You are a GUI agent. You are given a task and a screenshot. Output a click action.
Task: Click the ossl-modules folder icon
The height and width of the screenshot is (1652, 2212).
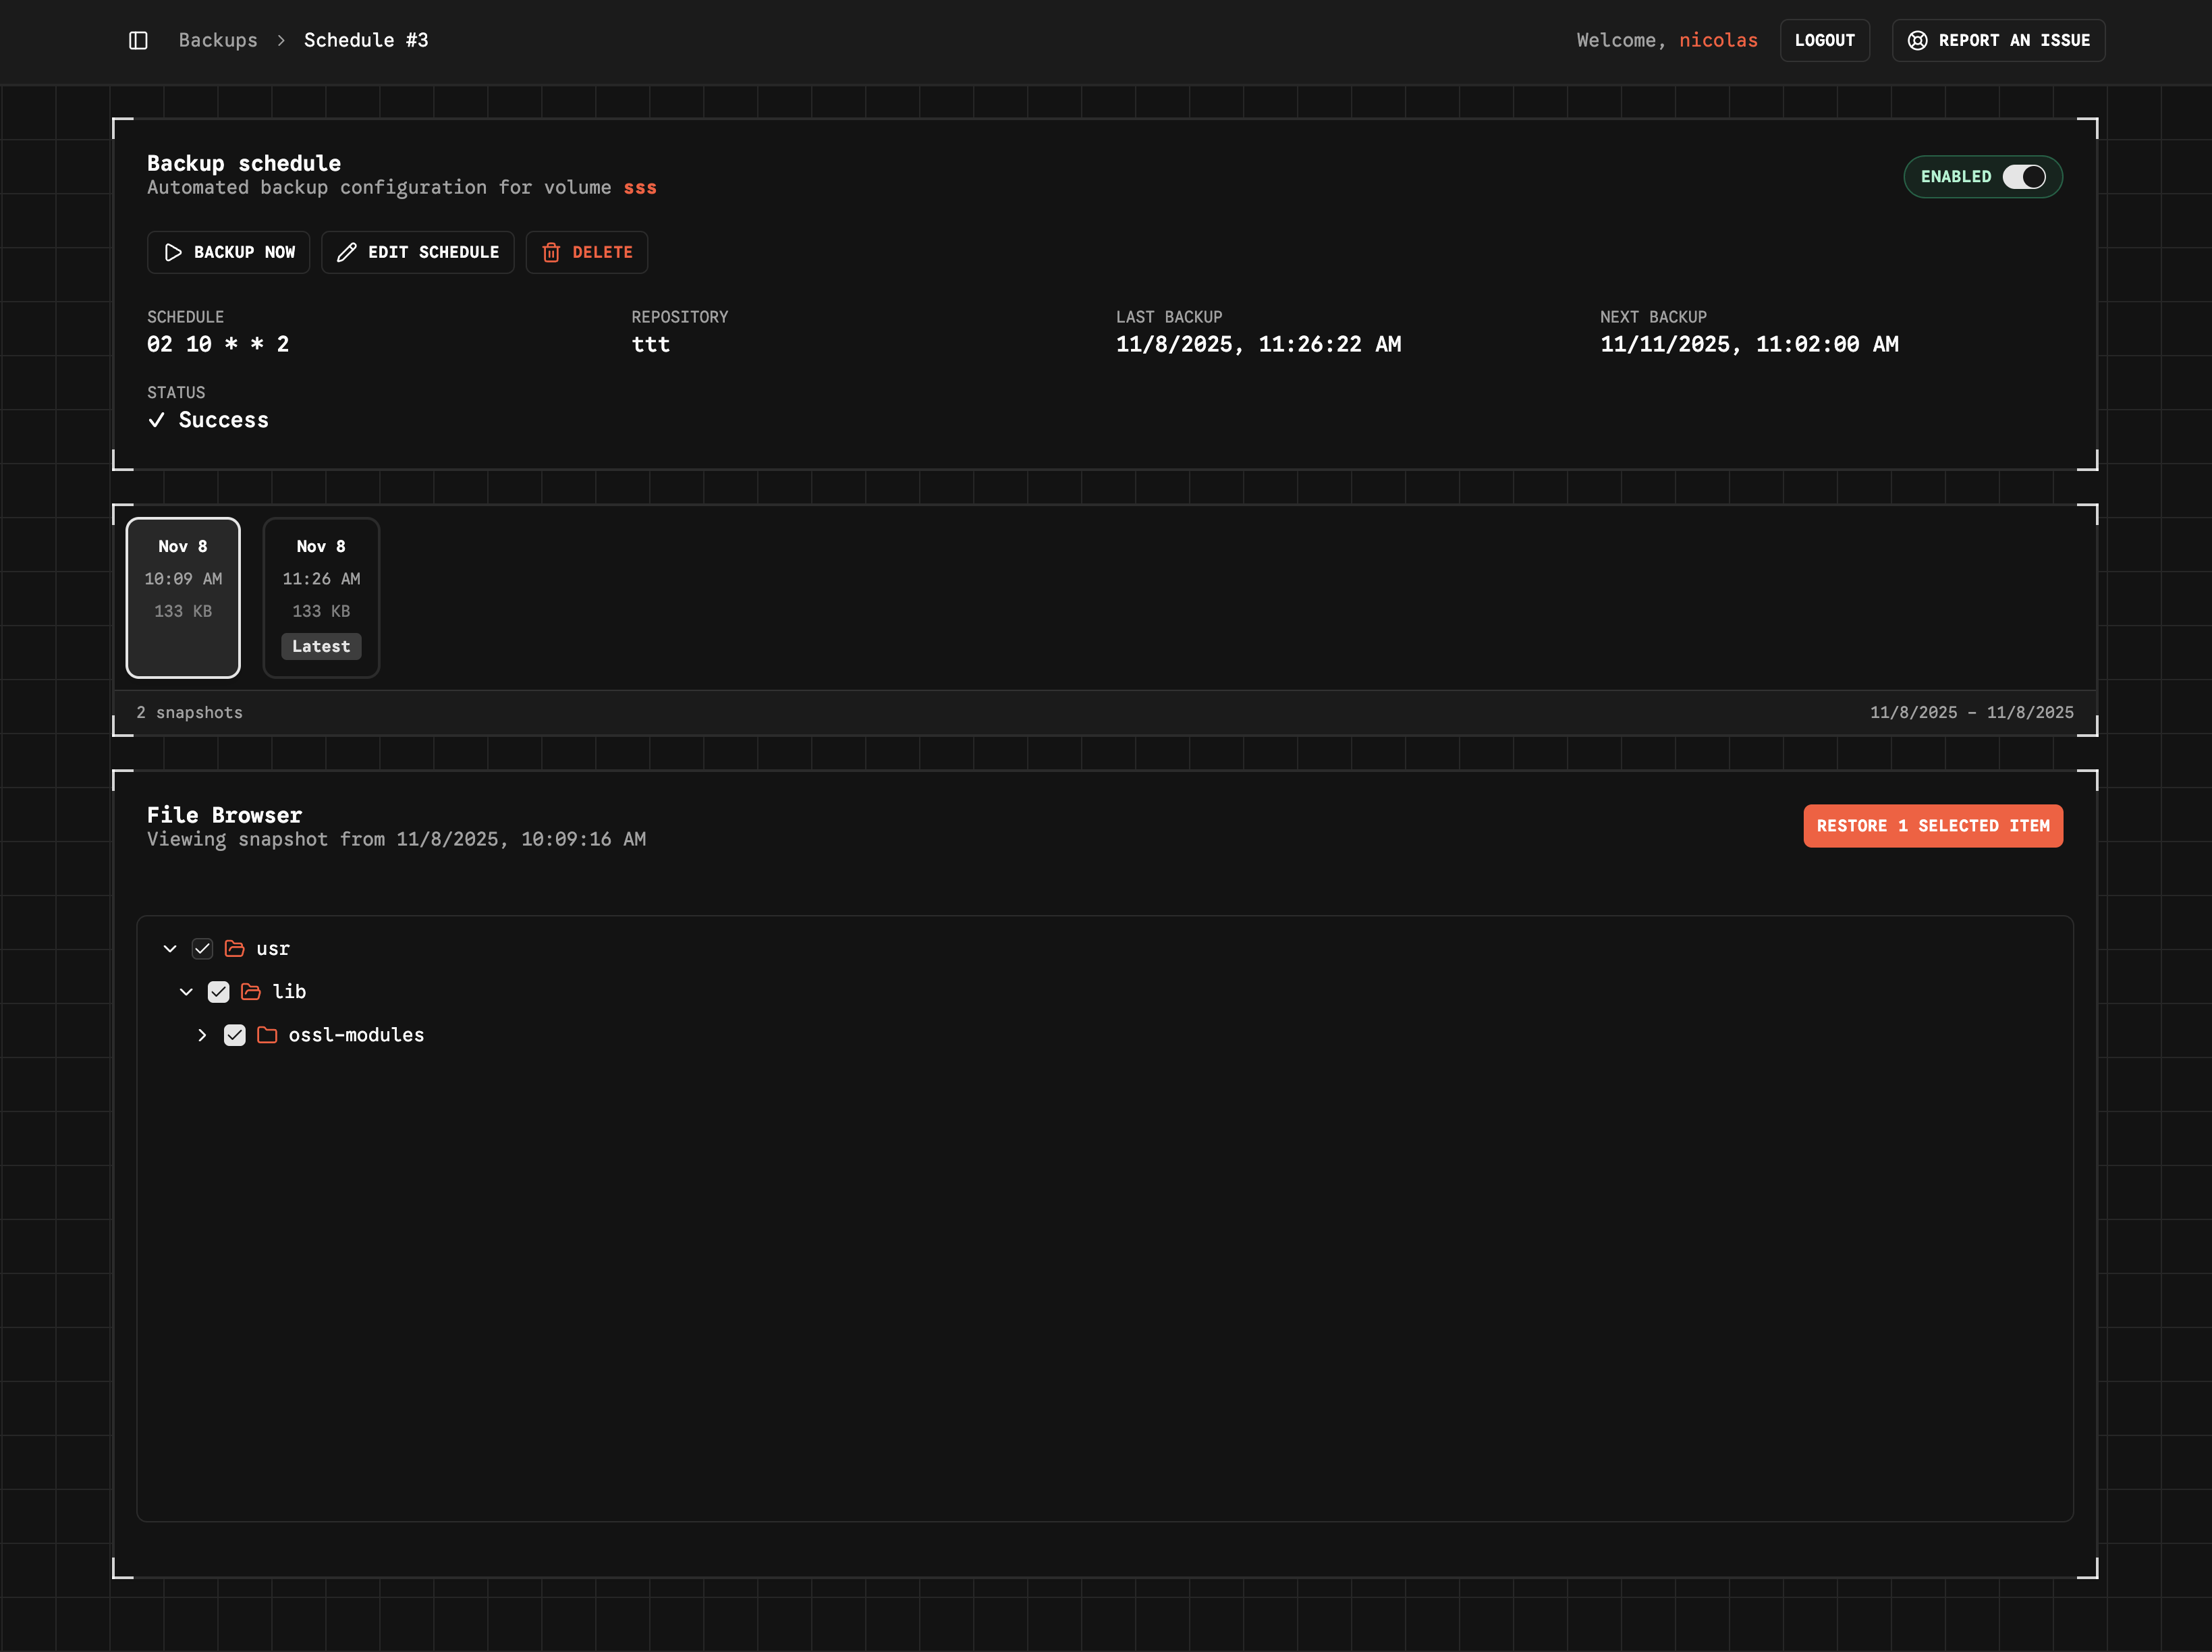click(x=266, y=1035)
